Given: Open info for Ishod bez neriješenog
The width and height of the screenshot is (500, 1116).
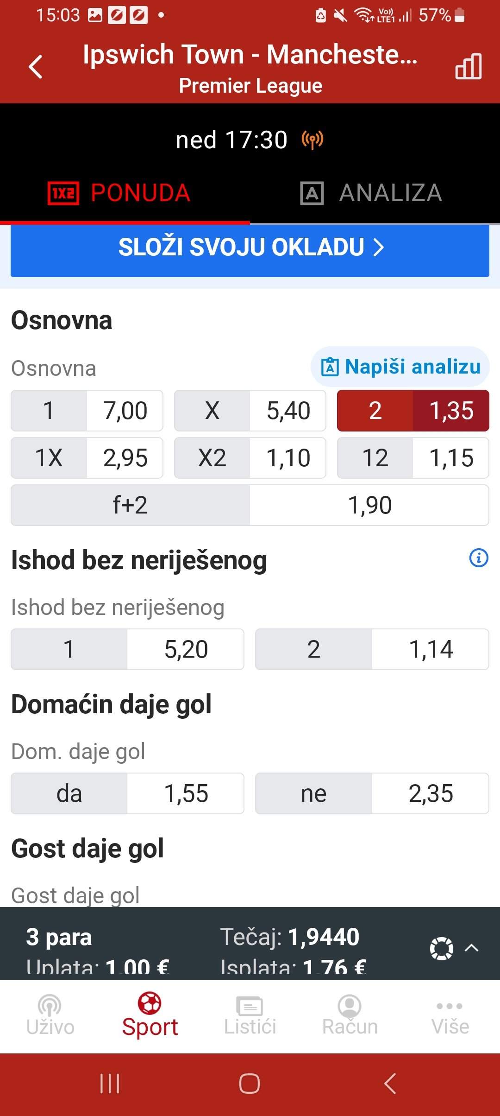Looking at the screenshot, I should tap(479, 558).
